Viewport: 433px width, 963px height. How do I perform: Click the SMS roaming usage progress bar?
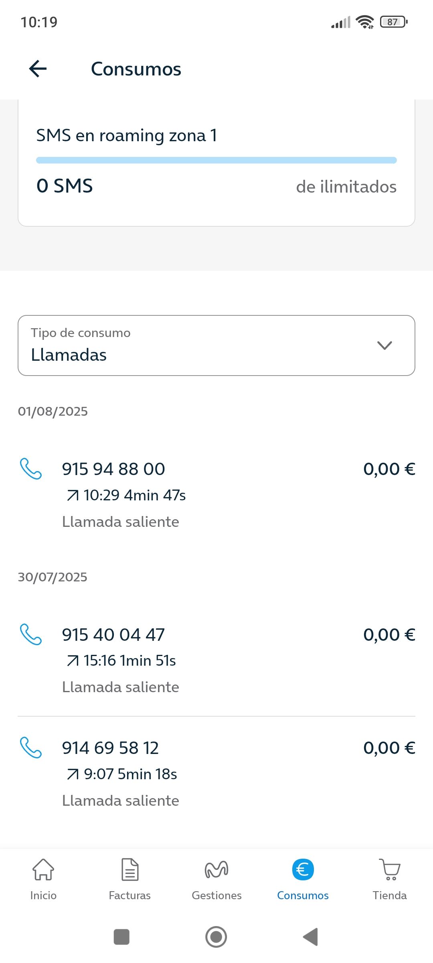pos(216,160)
